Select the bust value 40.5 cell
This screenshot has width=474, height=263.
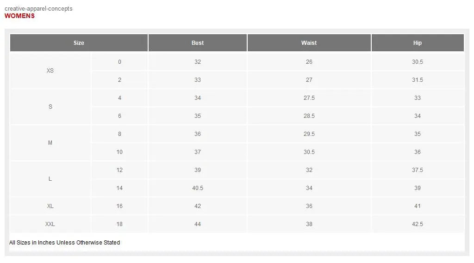198,188
